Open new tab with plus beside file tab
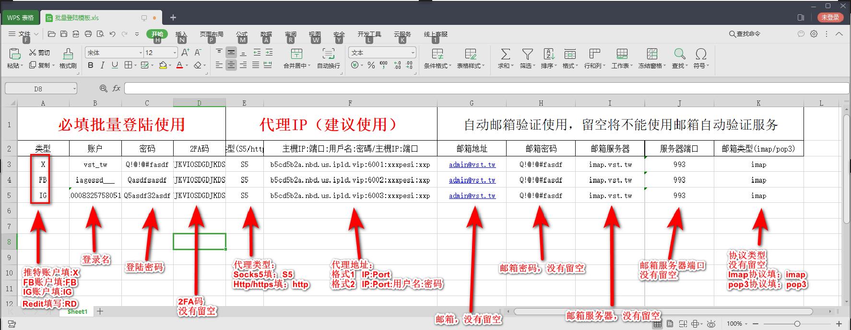 [x=173, y=18]
